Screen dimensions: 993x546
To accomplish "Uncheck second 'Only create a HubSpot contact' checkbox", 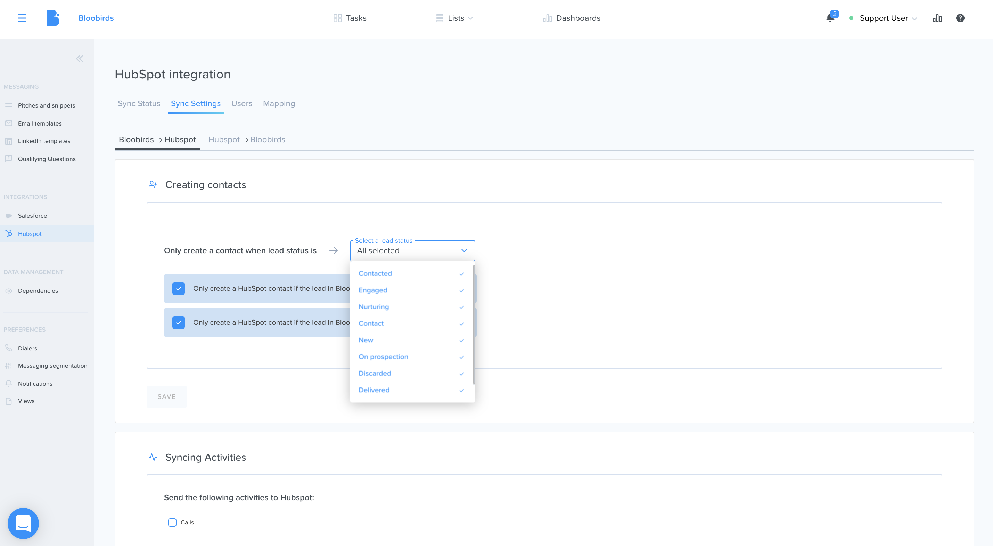I will 179,323.
